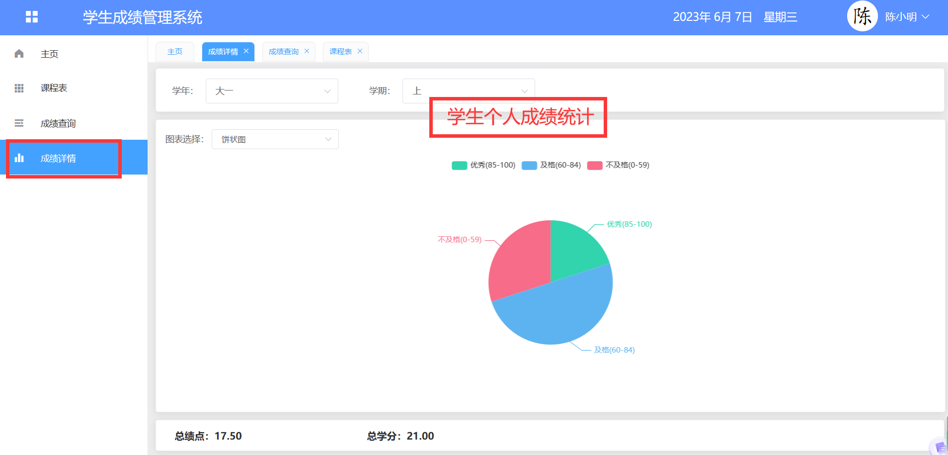Viewport: 948px width, 455px height.
Task: Click the home icon beside 主页
Action: 19,53
